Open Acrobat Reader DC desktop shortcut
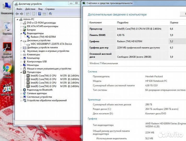Screen dimensions: 186x141 pyautogui.click(x=7, y=50)
